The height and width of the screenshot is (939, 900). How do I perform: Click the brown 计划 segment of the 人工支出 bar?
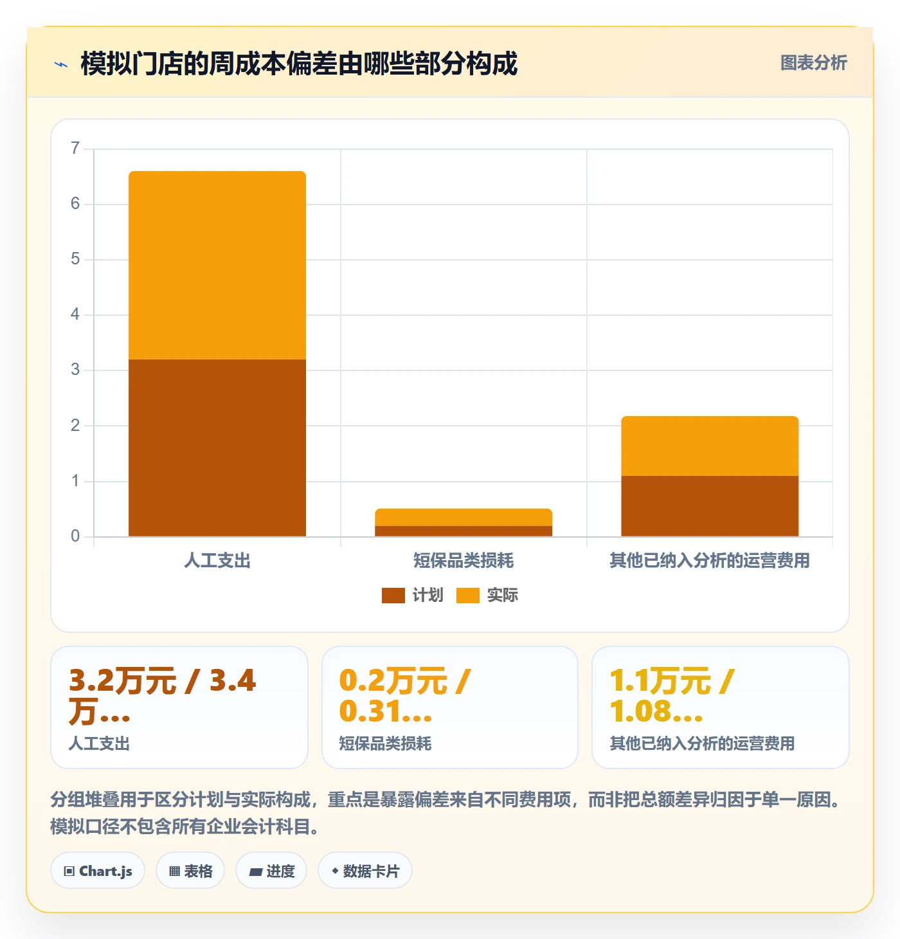(217, 448)
